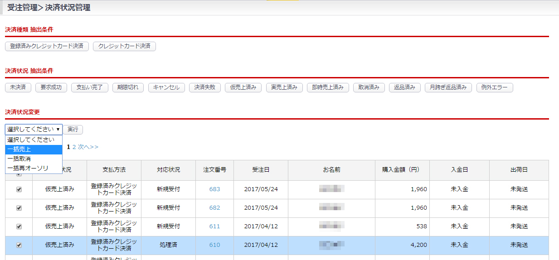Select 一括売上 from the dropdown list
Viewport: 559px width, 260px height.
pos(34,149)
